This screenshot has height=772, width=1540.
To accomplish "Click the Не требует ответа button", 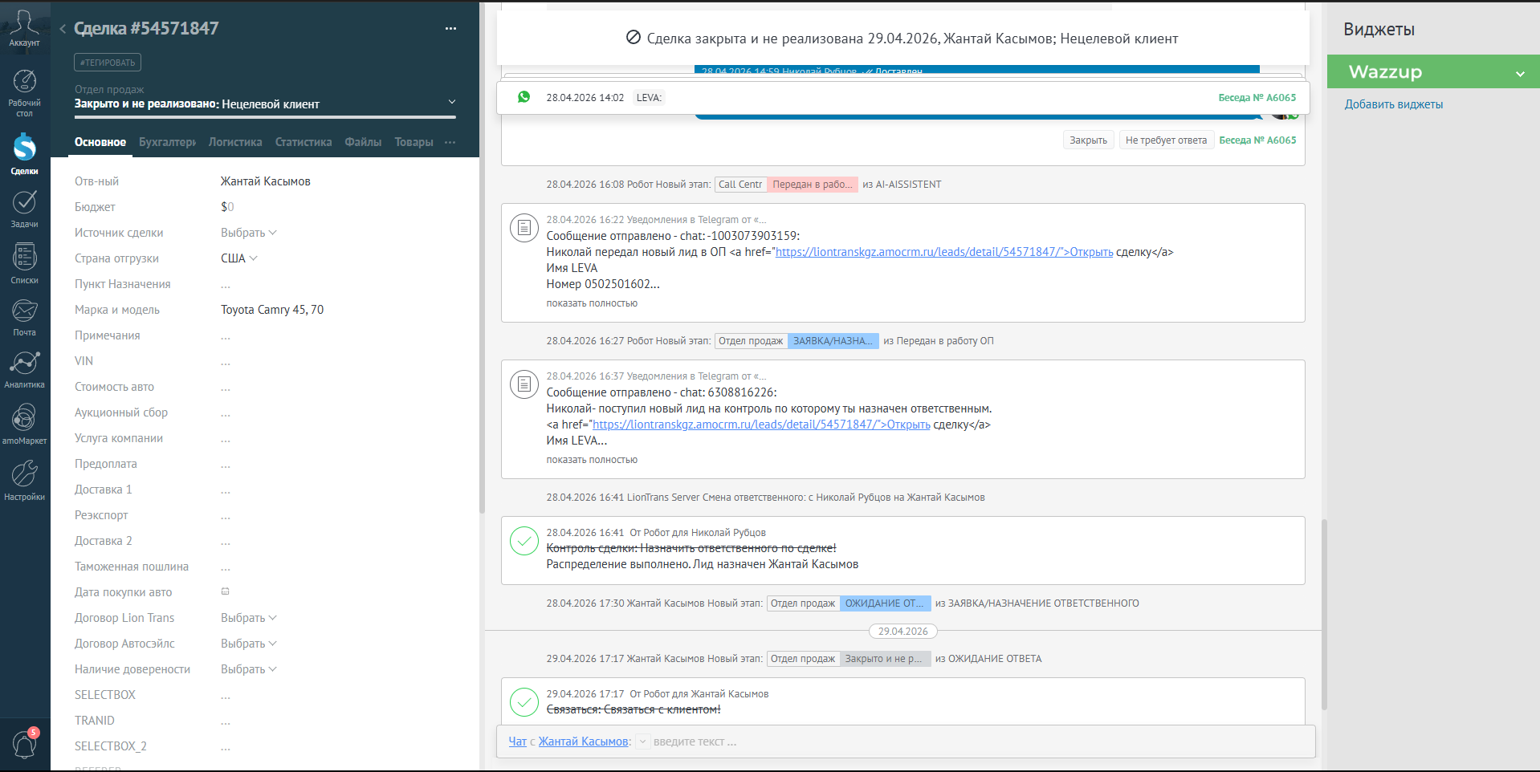I will click(x=1166, y=140).
